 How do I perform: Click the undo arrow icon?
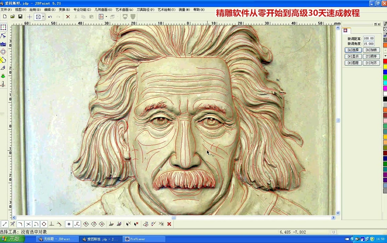click(x=50, y=17)
